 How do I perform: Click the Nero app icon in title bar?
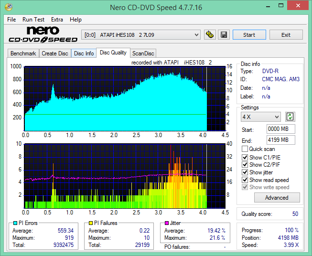(9, 7)
